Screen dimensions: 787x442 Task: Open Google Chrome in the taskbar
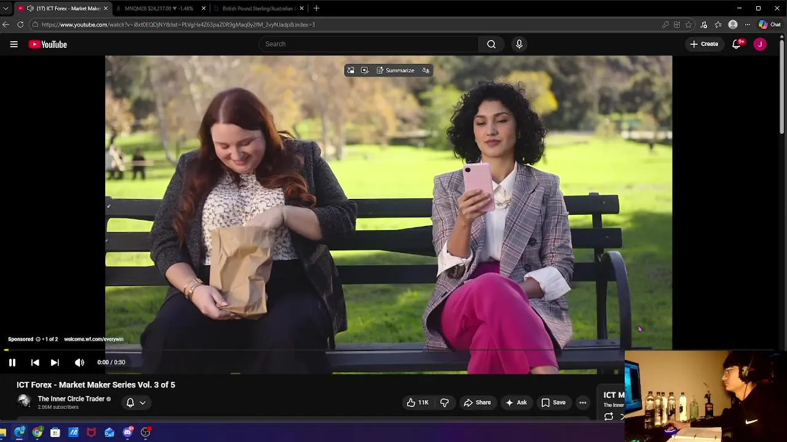point(38,432)
